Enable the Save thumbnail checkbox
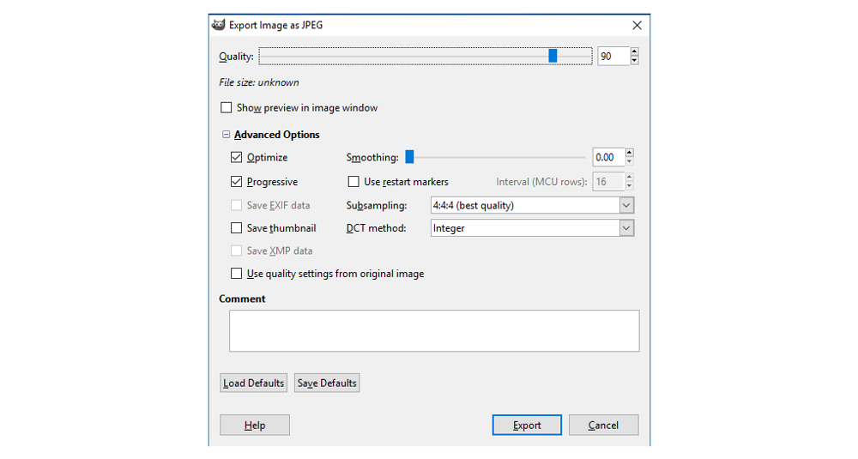Viewport: 858px width, 459px height. (236, 228)
